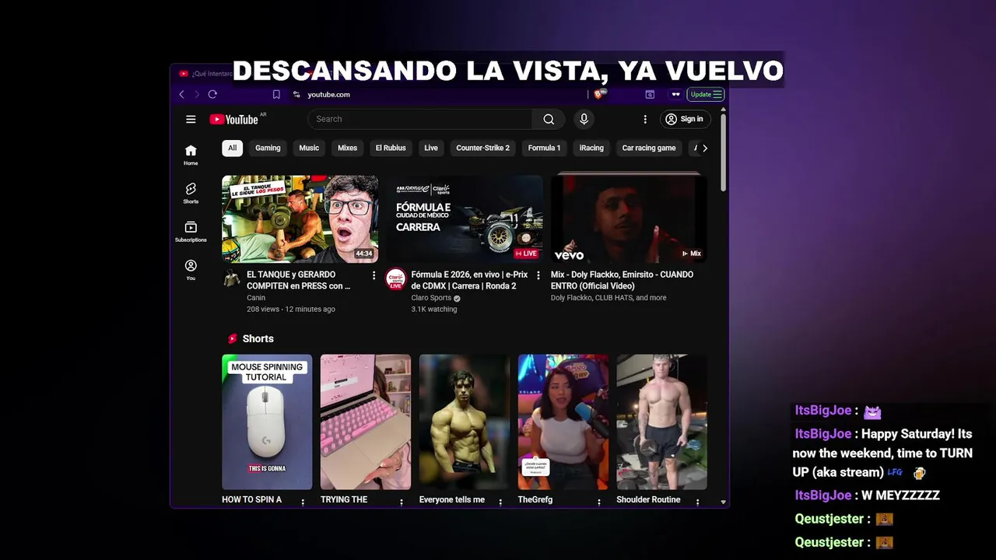The height and width of the screenshot is (560, 996).
Task: Select the Music filter chip
Action: click(309, 148)
